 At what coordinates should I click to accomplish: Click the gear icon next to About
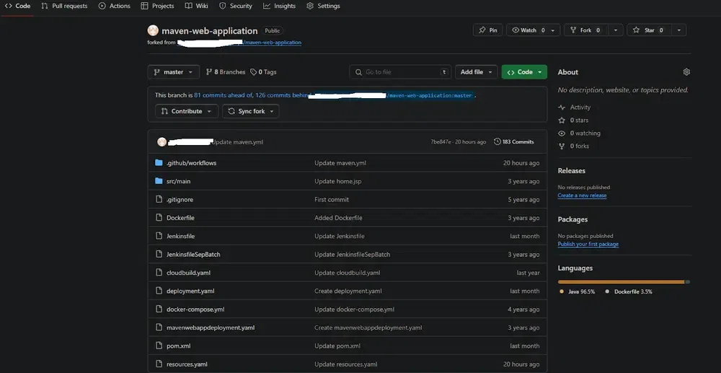(686, 72)
